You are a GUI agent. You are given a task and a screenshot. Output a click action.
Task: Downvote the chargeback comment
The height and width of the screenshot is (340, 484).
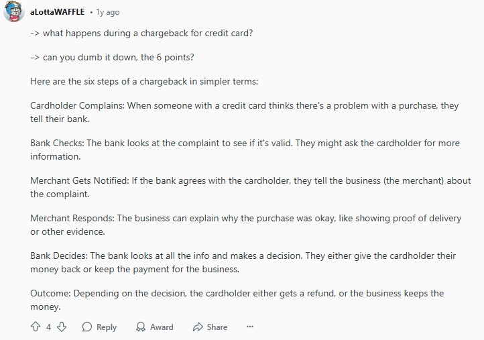(62, 327)
